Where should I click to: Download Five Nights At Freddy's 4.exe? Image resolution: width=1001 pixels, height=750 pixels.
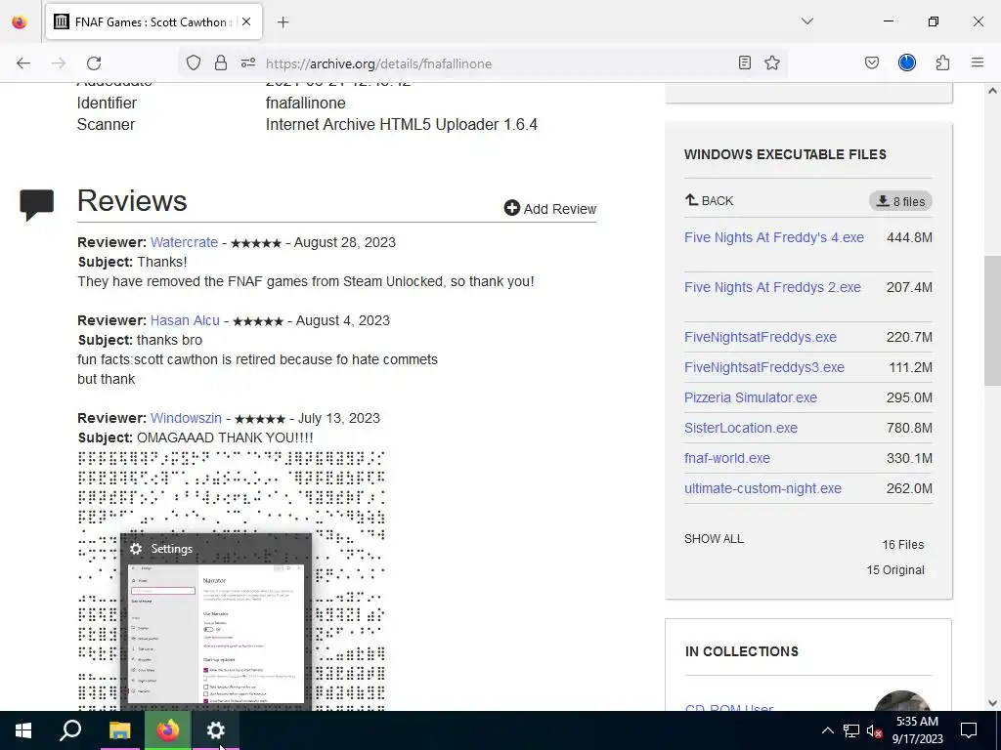pyautogui.click(x=774, y=237)
